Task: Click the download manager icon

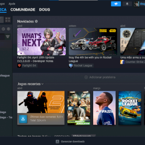Action: coord(57,141)
